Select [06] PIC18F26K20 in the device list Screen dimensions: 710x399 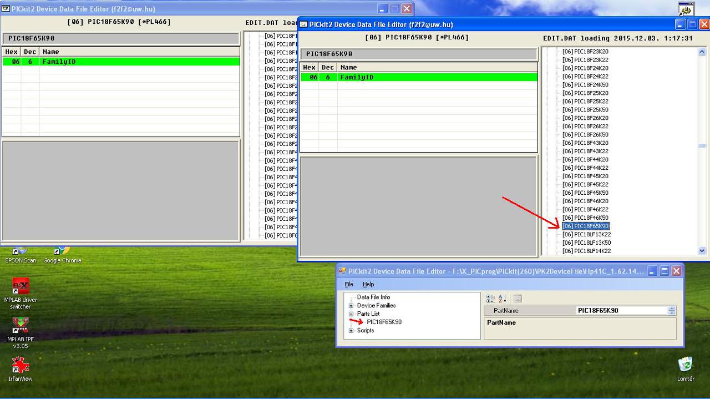[585, 118]
